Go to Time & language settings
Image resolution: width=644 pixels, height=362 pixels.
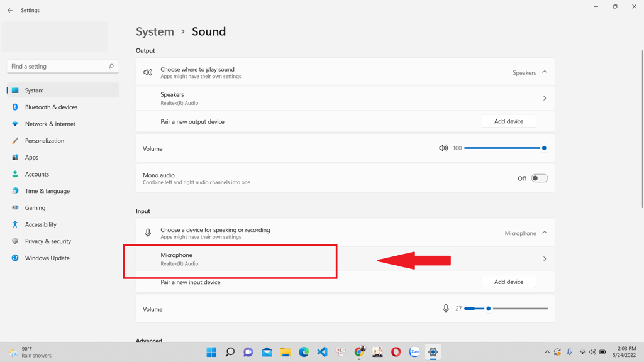(63, 191)
